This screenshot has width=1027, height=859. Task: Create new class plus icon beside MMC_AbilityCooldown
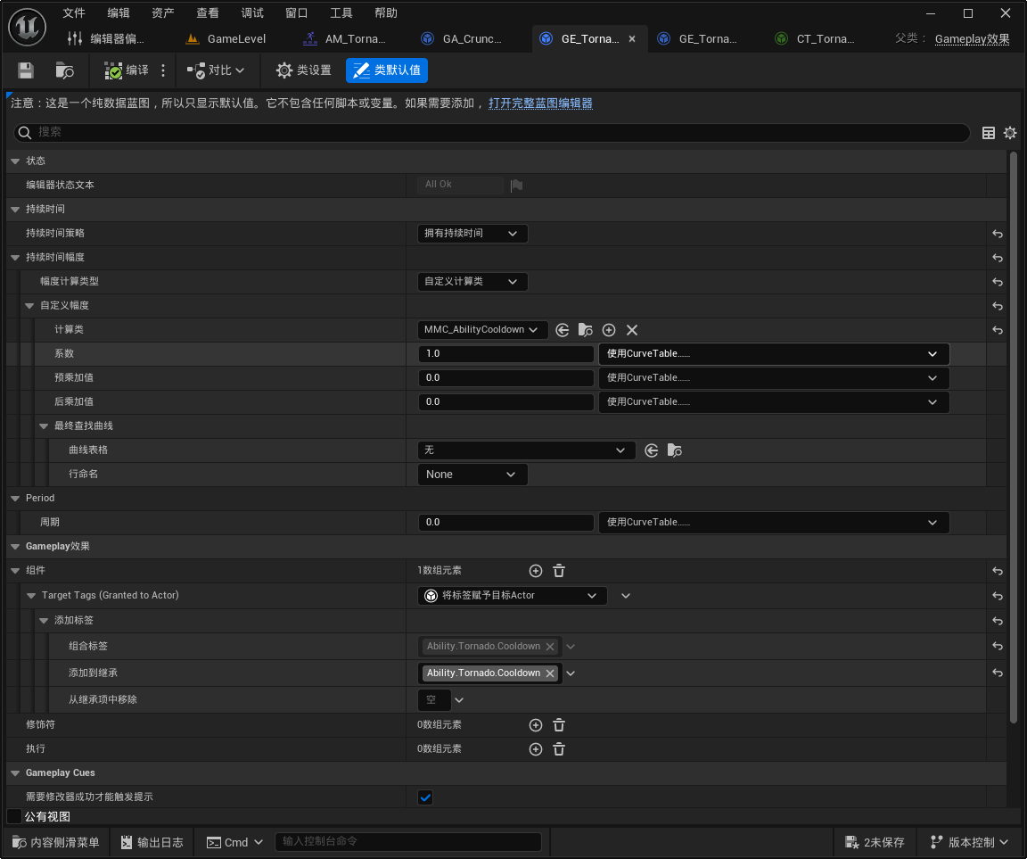(609, 330)
